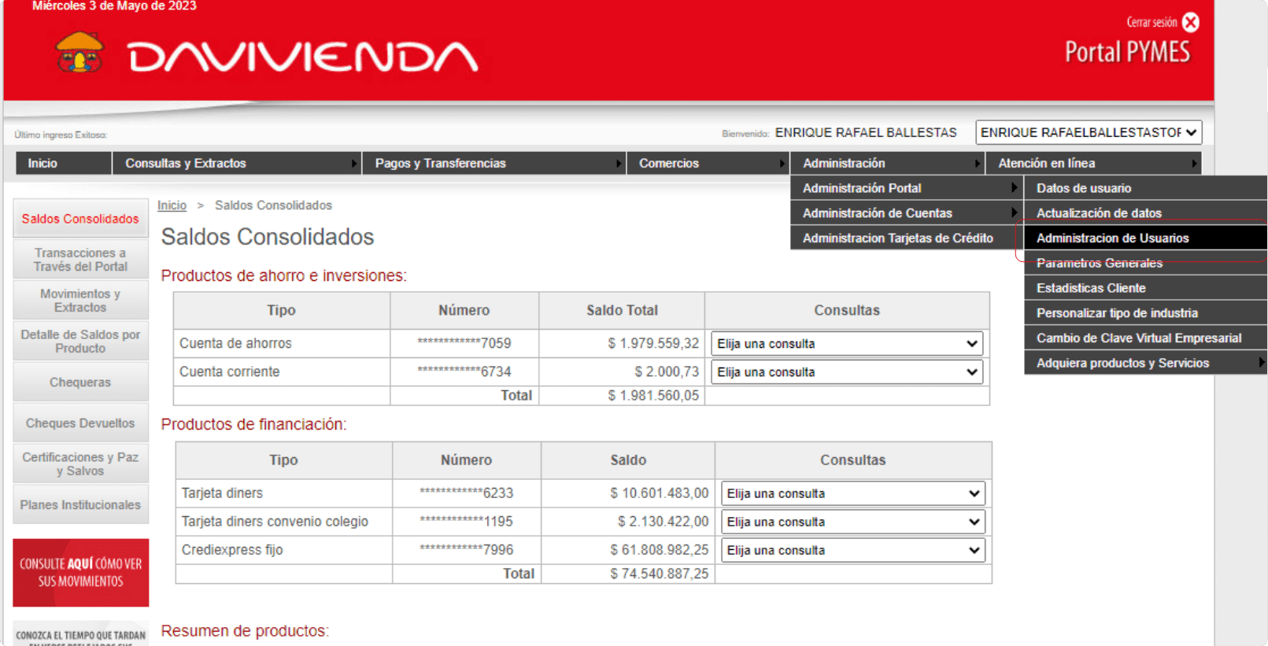Screen dimensions: 1268x646
Task: Open consultas dropdown for Crediexpress fijo
Action: pyautogui.click(x=852, y=550)
